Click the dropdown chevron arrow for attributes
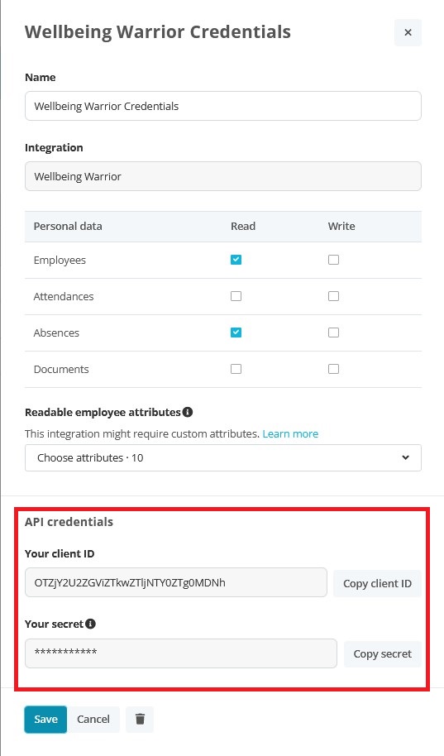 point(405,457)
